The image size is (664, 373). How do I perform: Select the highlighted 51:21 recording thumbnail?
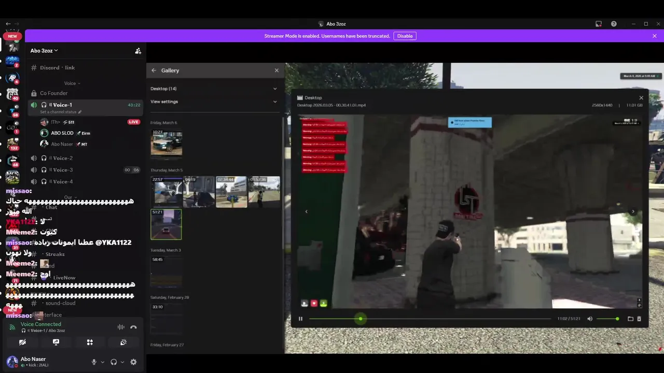[167, 224]
